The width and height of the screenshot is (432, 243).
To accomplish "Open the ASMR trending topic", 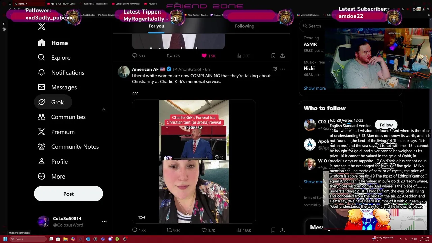I will pyautogui.click(x=310, y=44).
